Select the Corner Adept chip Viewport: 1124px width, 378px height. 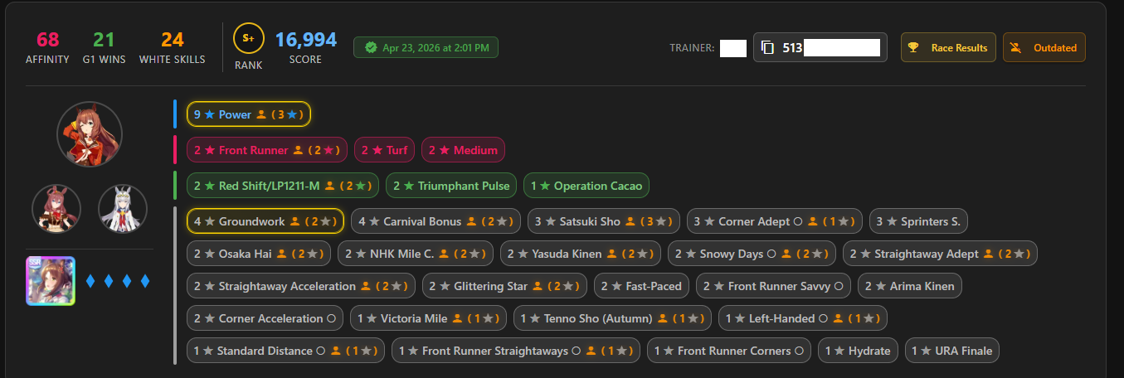[x=775, y=221]
